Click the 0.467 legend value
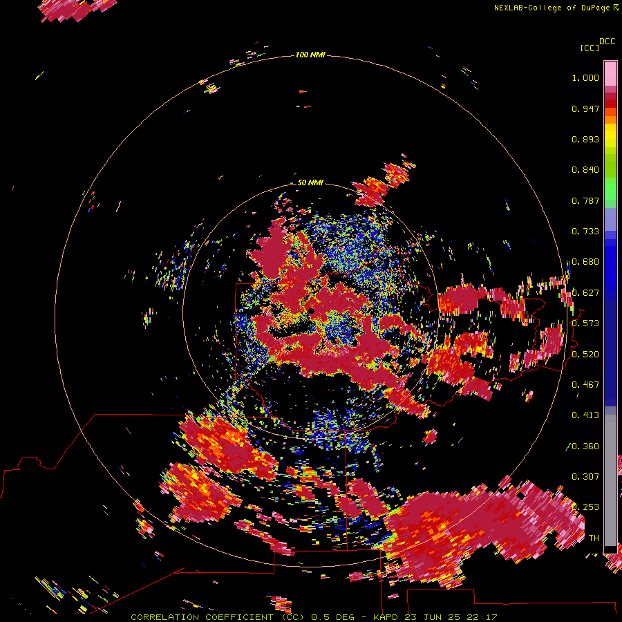The image size is (622, 622). 585,385
